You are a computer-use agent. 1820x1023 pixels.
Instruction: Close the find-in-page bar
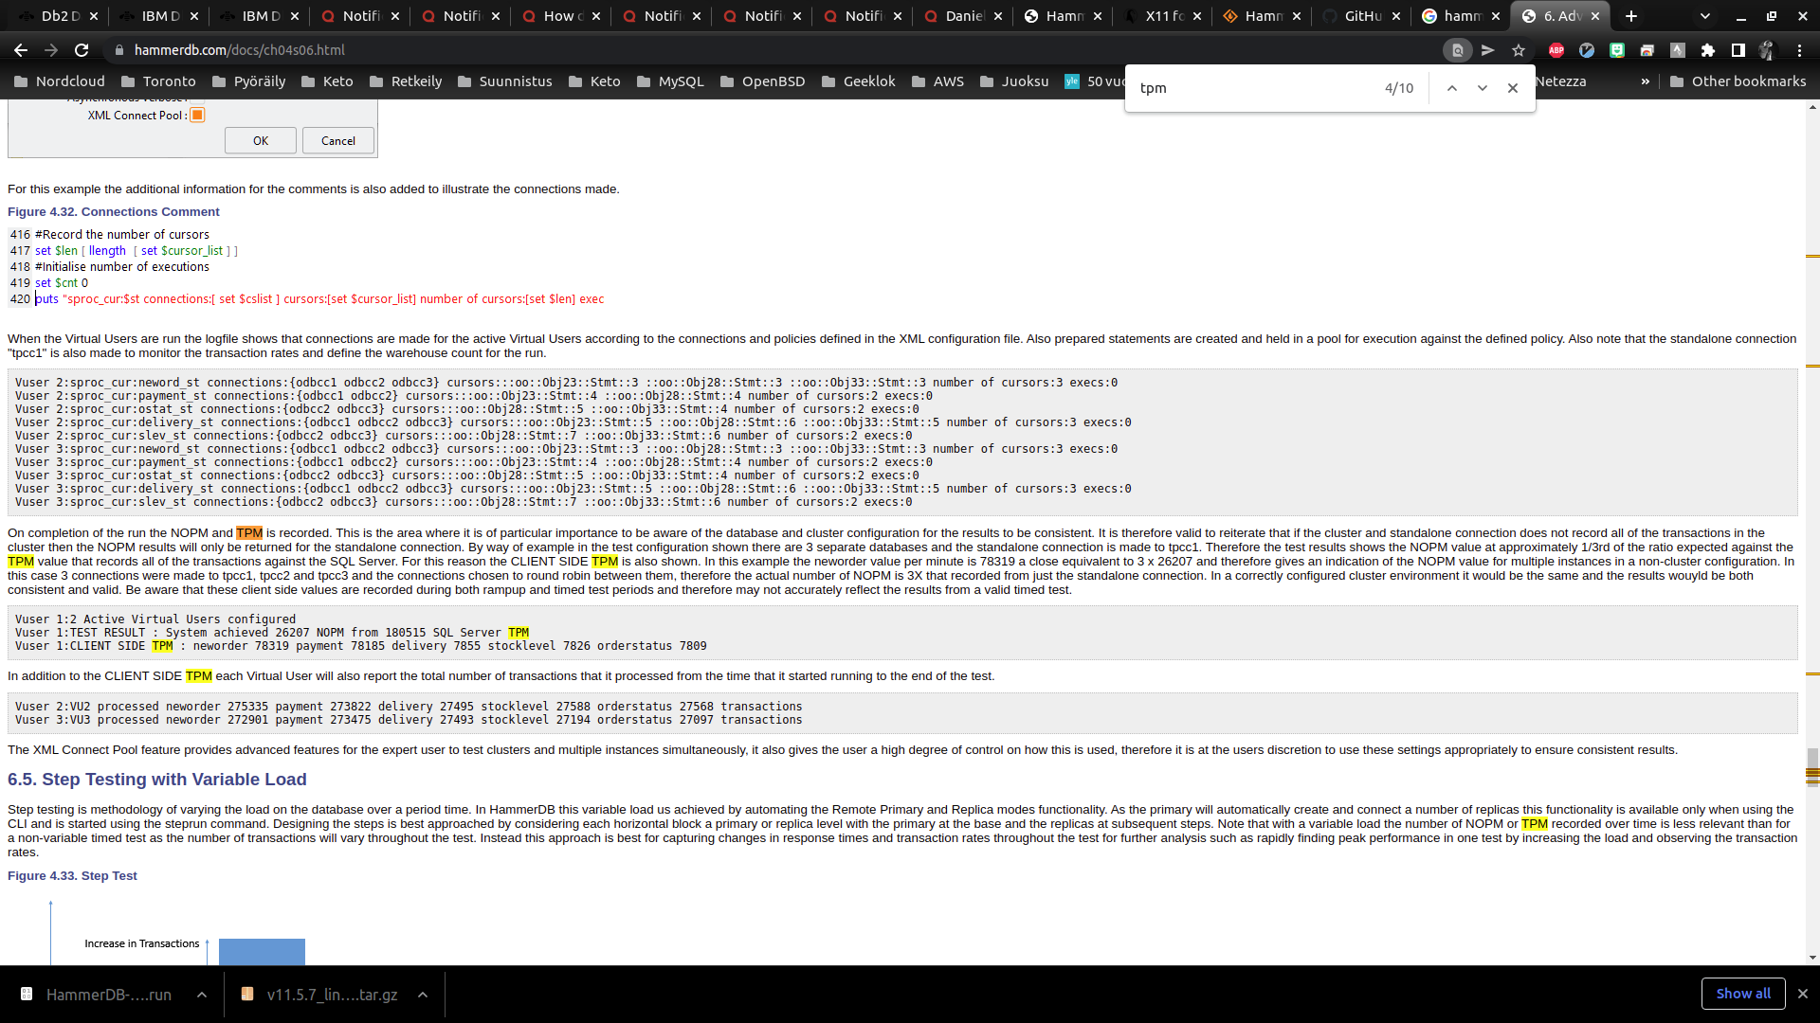(1513, 88)
